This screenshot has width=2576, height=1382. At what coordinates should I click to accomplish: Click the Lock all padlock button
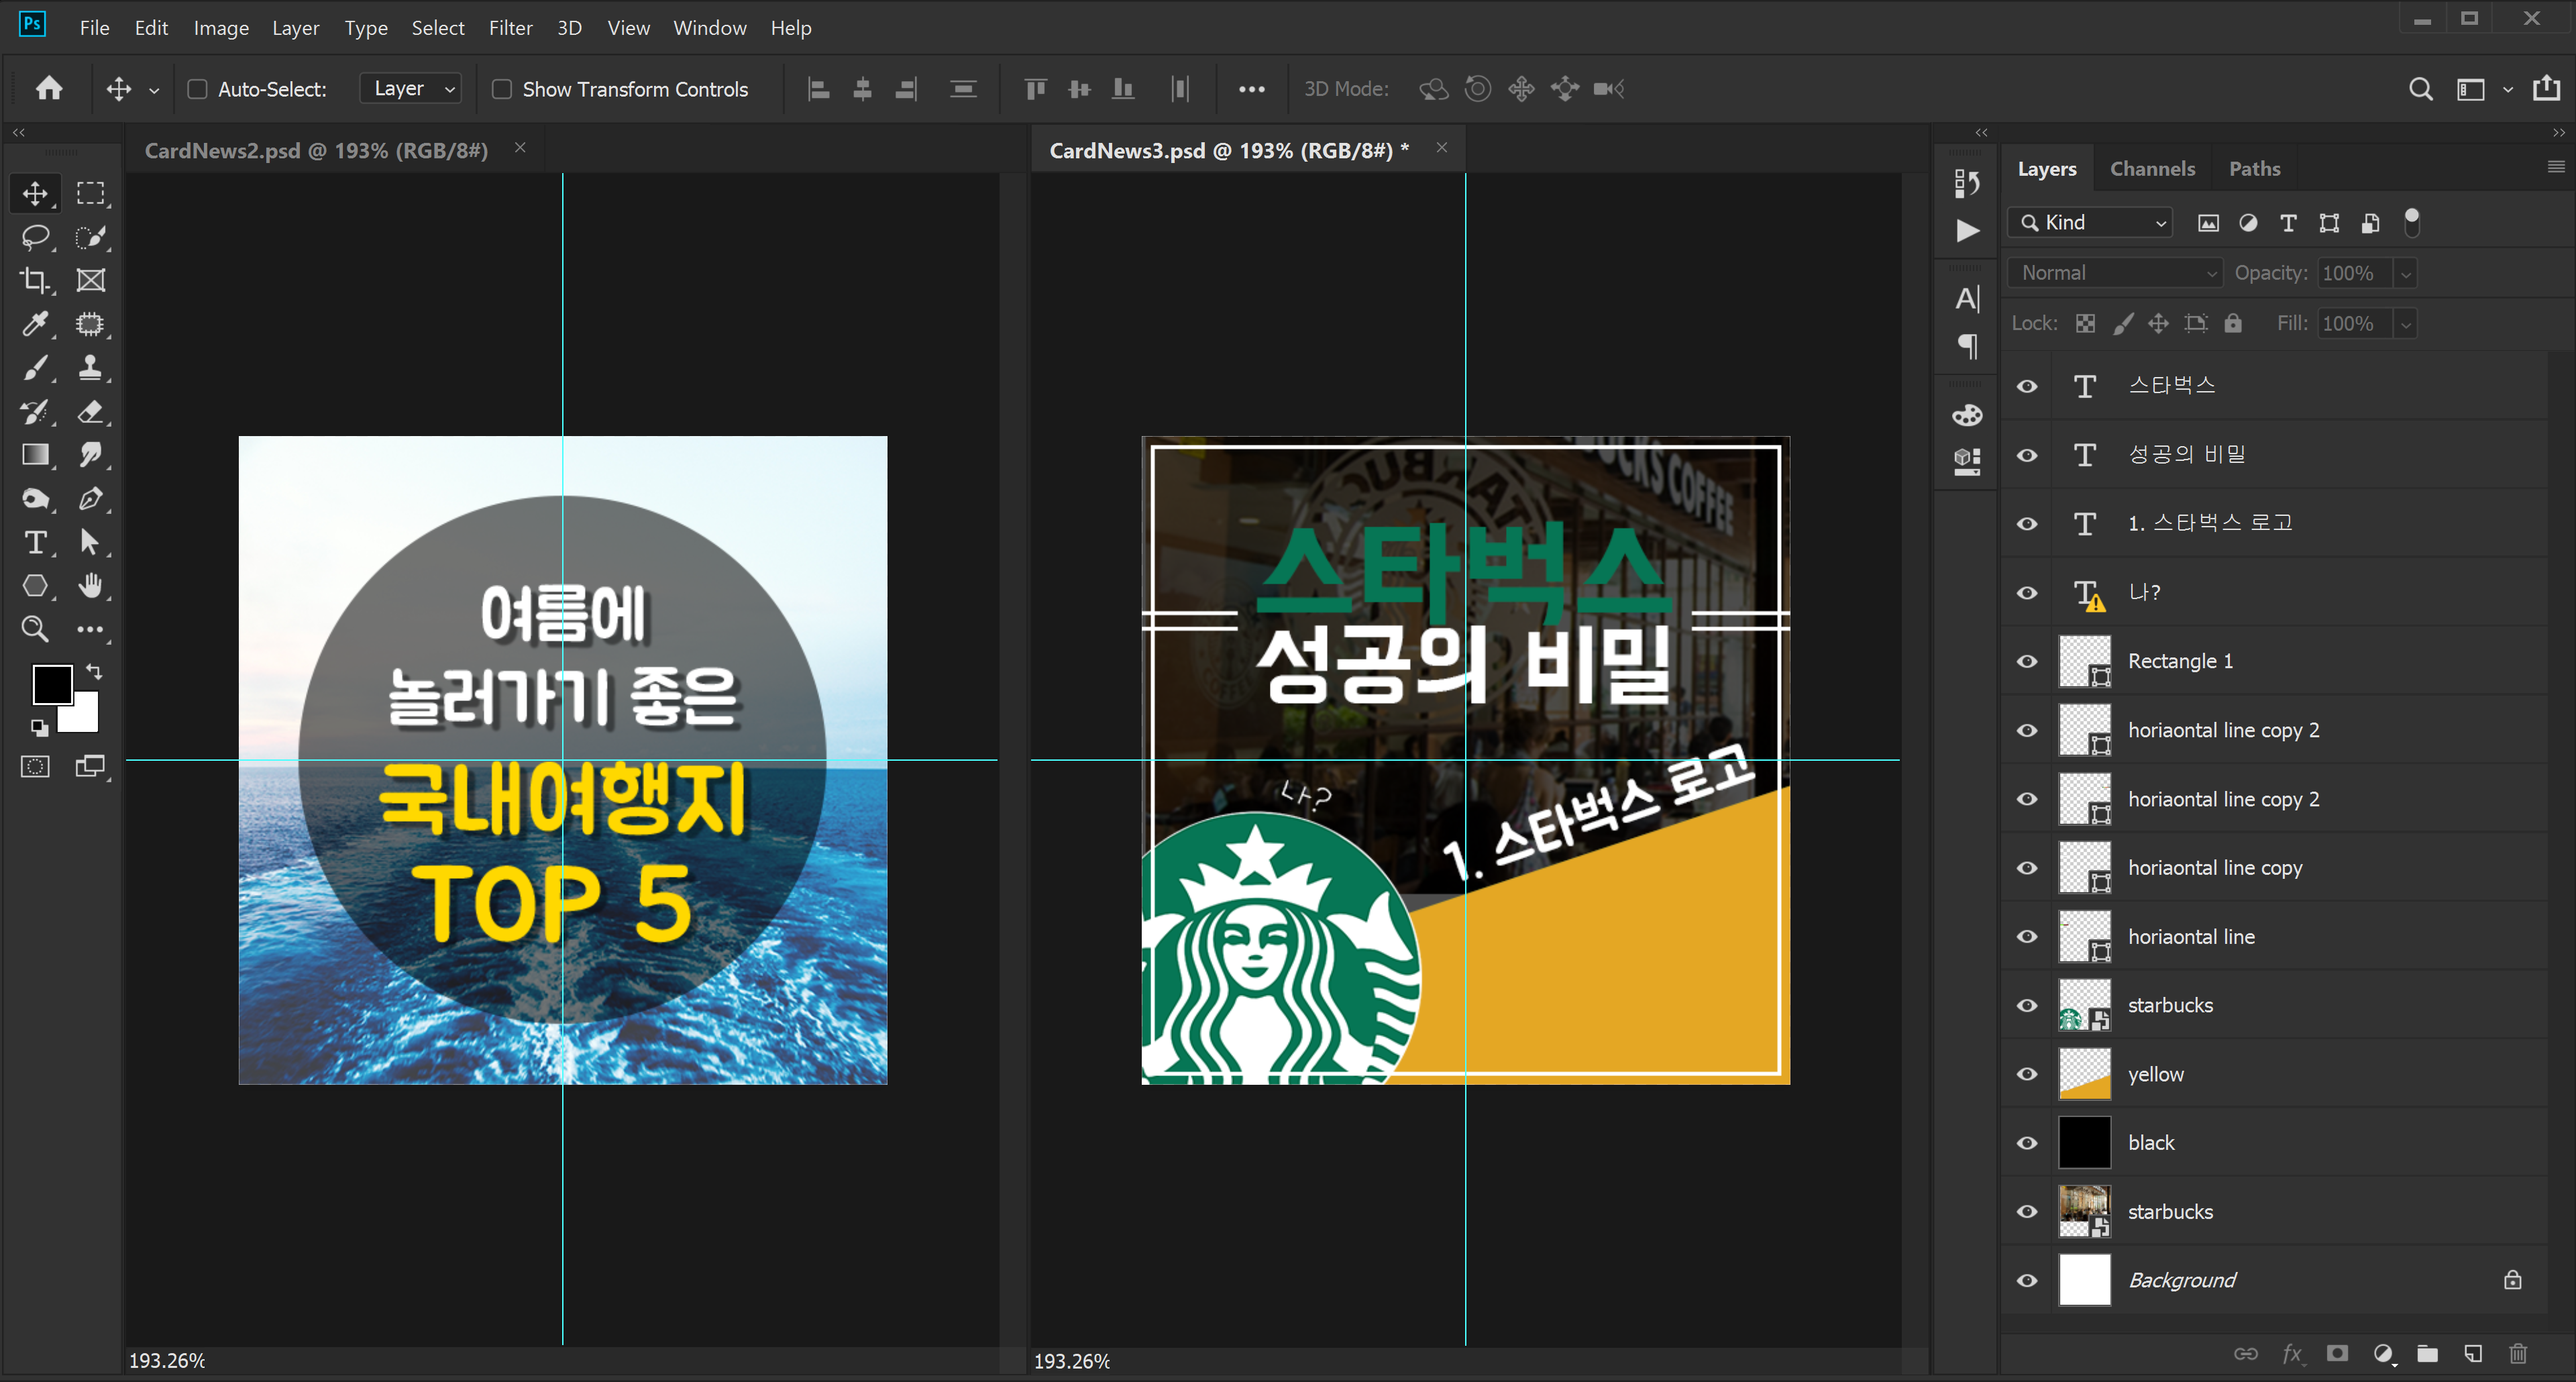click(x=2233, y=323)
